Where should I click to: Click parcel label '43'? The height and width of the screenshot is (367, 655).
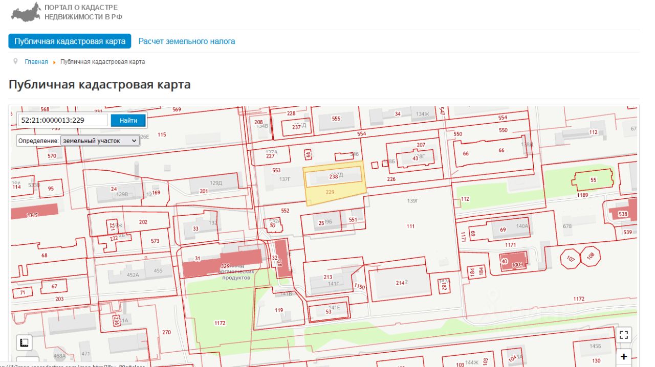point(415,158)
